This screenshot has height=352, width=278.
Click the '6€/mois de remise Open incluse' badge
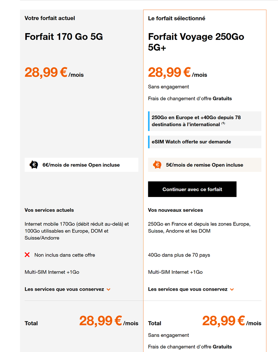tap(81, 165)
